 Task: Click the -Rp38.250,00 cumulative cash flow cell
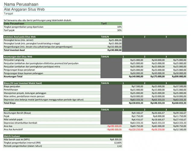(x=158, y=130)
